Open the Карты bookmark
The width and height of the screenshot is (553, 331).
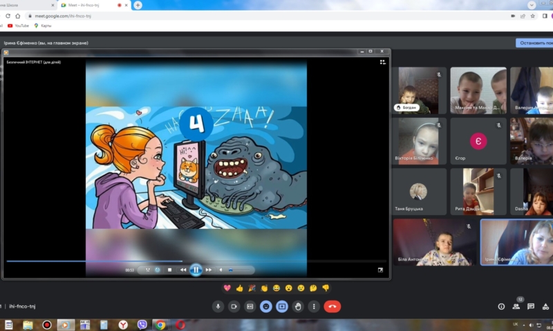coord(43,26)
